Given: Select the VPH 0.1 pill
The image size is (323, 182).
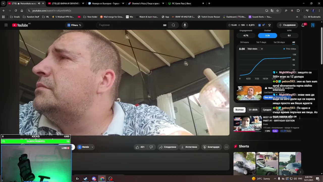Looking at the screenshot, I should click(289, 36).
